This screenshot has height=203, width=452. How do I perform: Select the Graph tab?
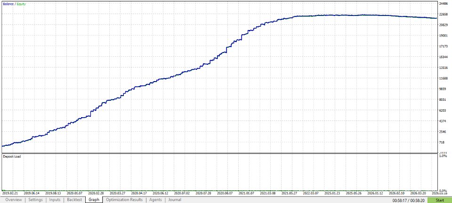94,200
